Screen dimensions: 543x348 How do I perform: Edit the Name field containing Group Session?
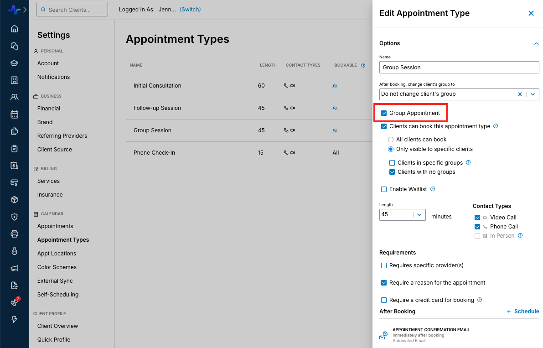point(459,67)
